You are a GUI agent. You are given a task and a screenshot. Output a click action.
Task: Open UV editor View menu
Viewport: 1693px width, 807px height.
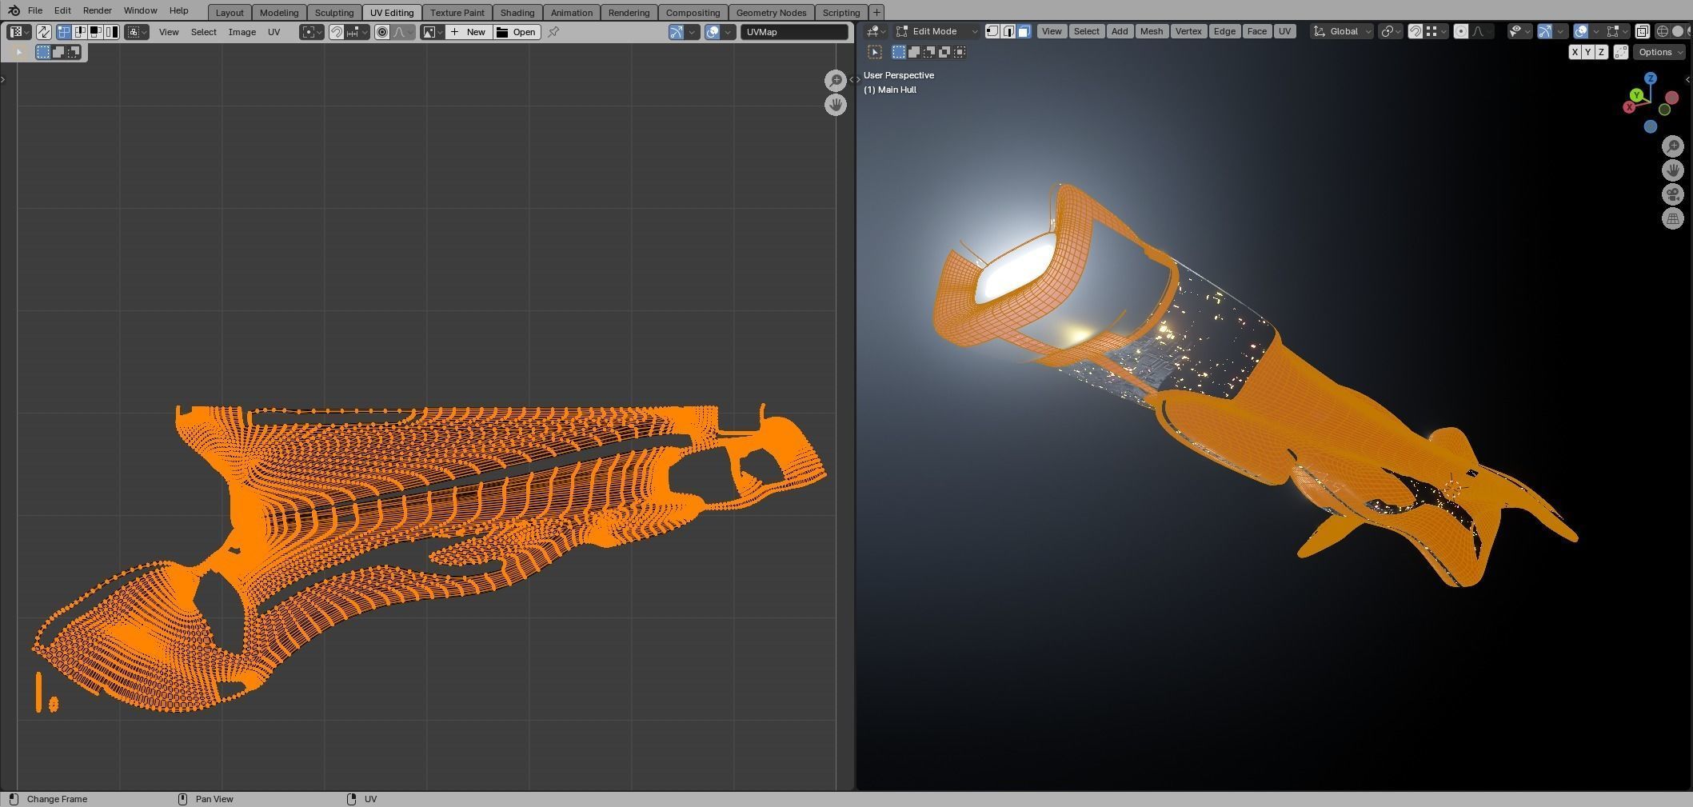click(x=169, y=32)
